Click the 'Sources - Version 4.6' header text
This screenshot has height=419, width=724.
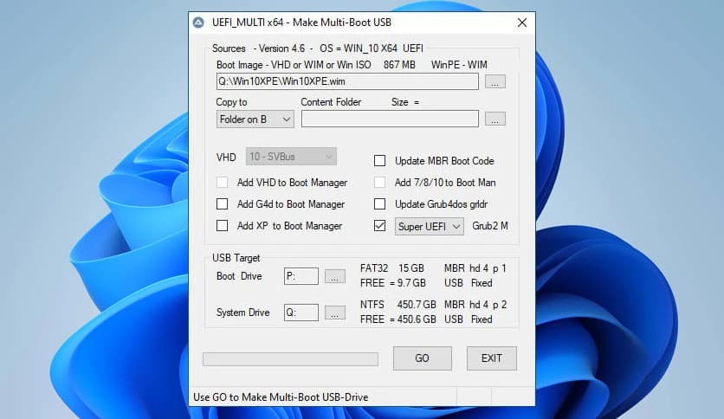click(x=259, y=48)
